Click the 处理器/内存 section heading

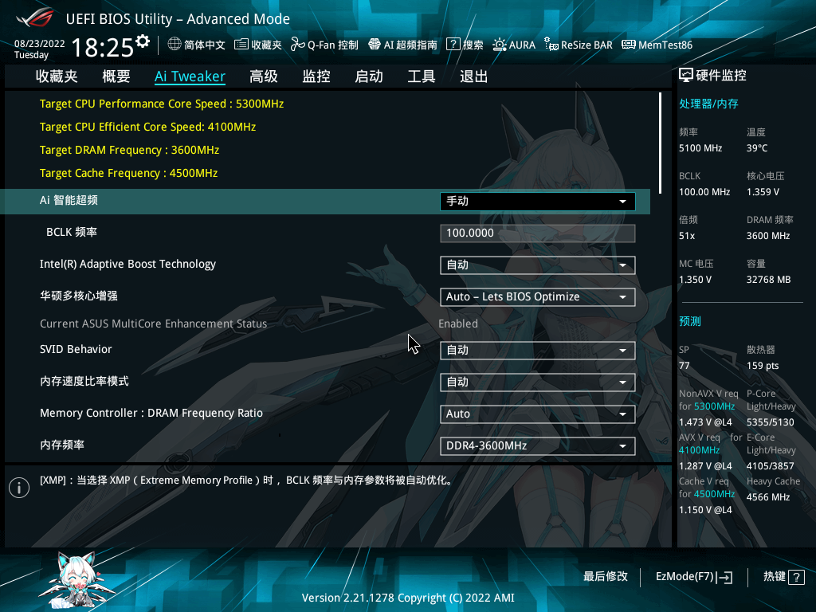point(708,104)
